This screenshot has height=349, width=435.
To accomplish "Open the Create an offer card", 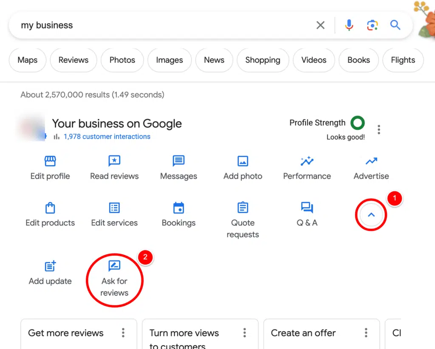I will point(322,334).
